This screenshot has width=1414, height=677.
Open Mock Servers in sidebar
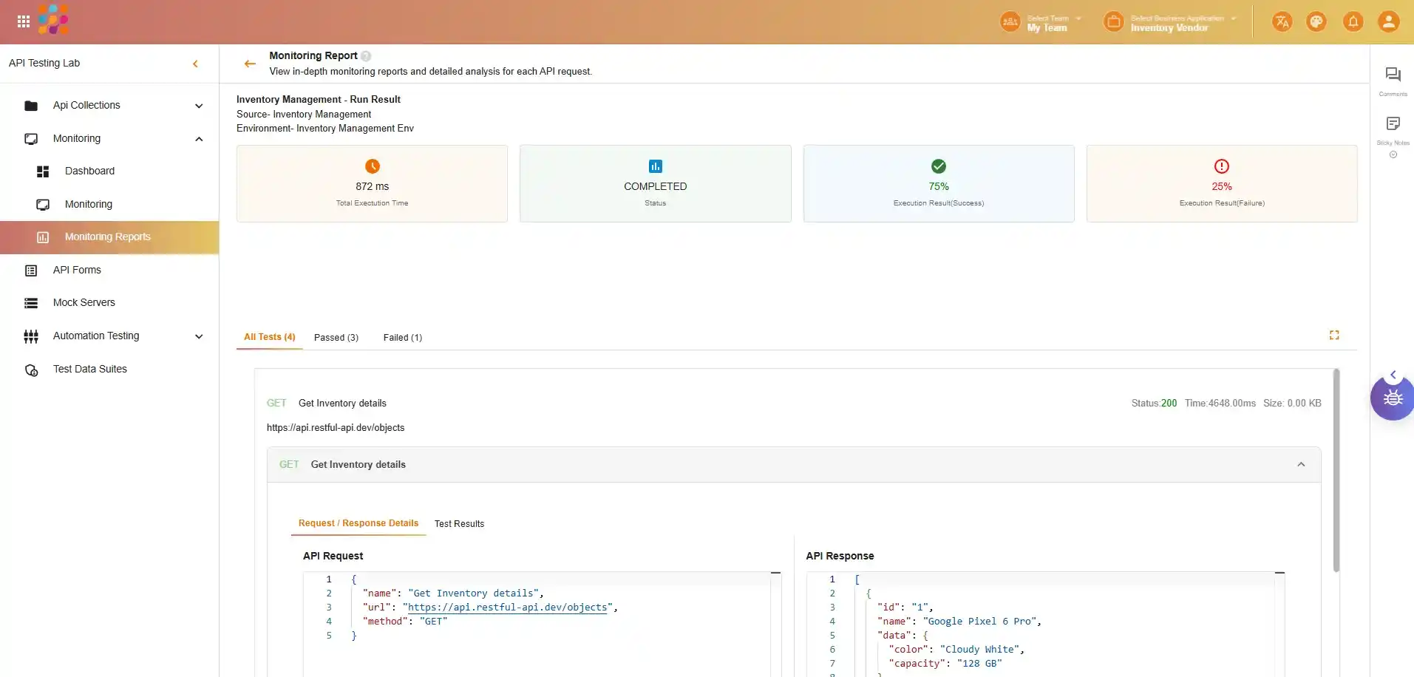[84, 303]
